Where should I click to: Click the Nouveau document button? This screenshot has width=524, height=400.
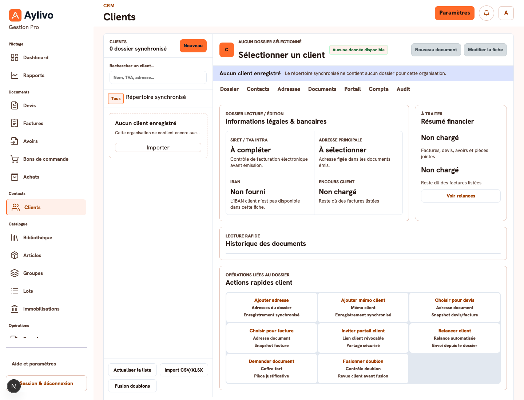coord(436,50)
